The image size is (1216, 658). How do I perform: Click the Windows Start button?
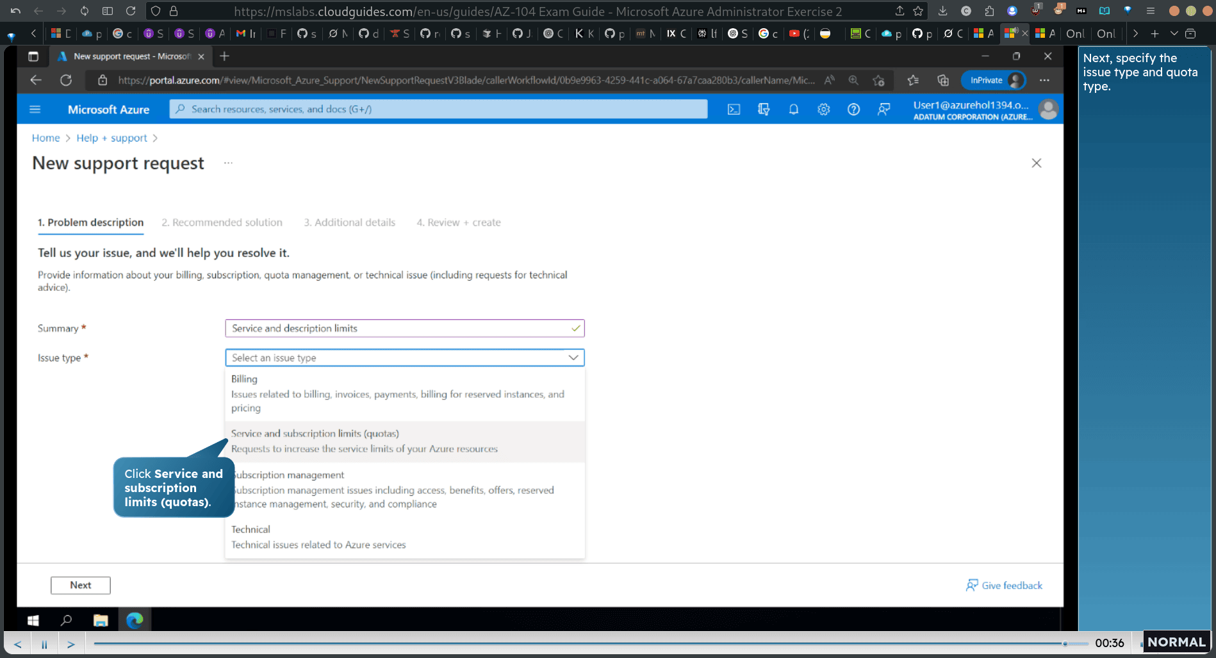point(33,620)
